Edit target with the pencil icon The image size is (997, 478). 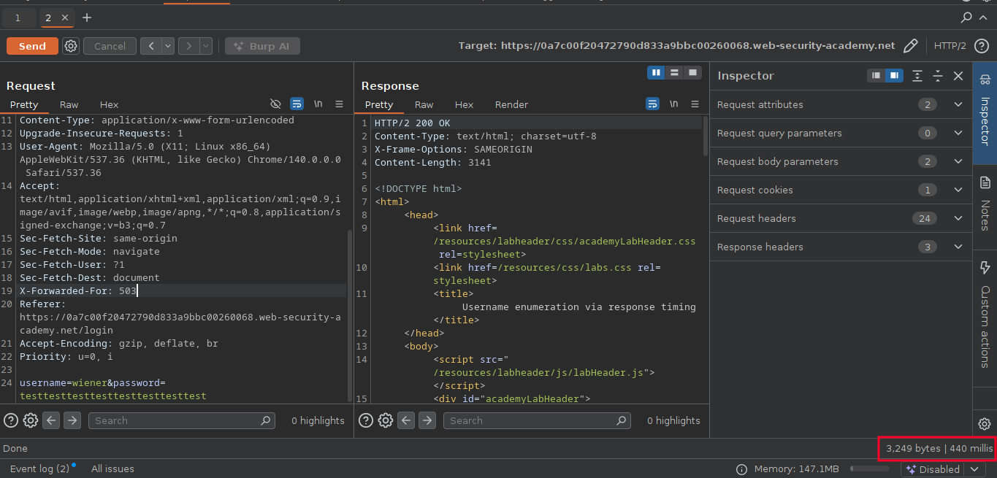click(910, 46)
